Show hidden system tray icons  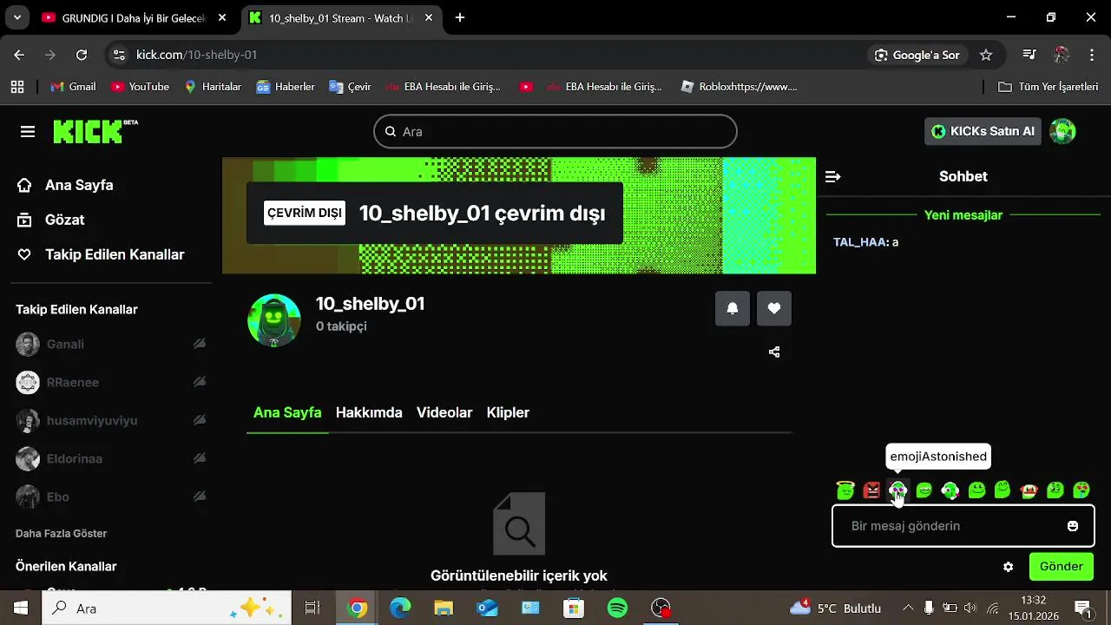pyautogui.click(x=908, y=608)
